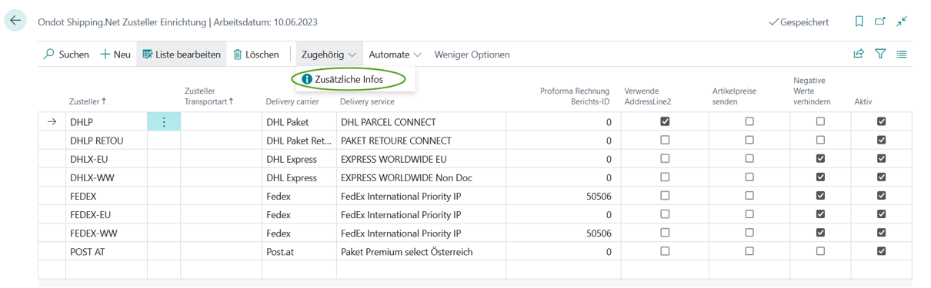Open the filter pane icon
931x288 pixels.
click(x=880, y=55)
